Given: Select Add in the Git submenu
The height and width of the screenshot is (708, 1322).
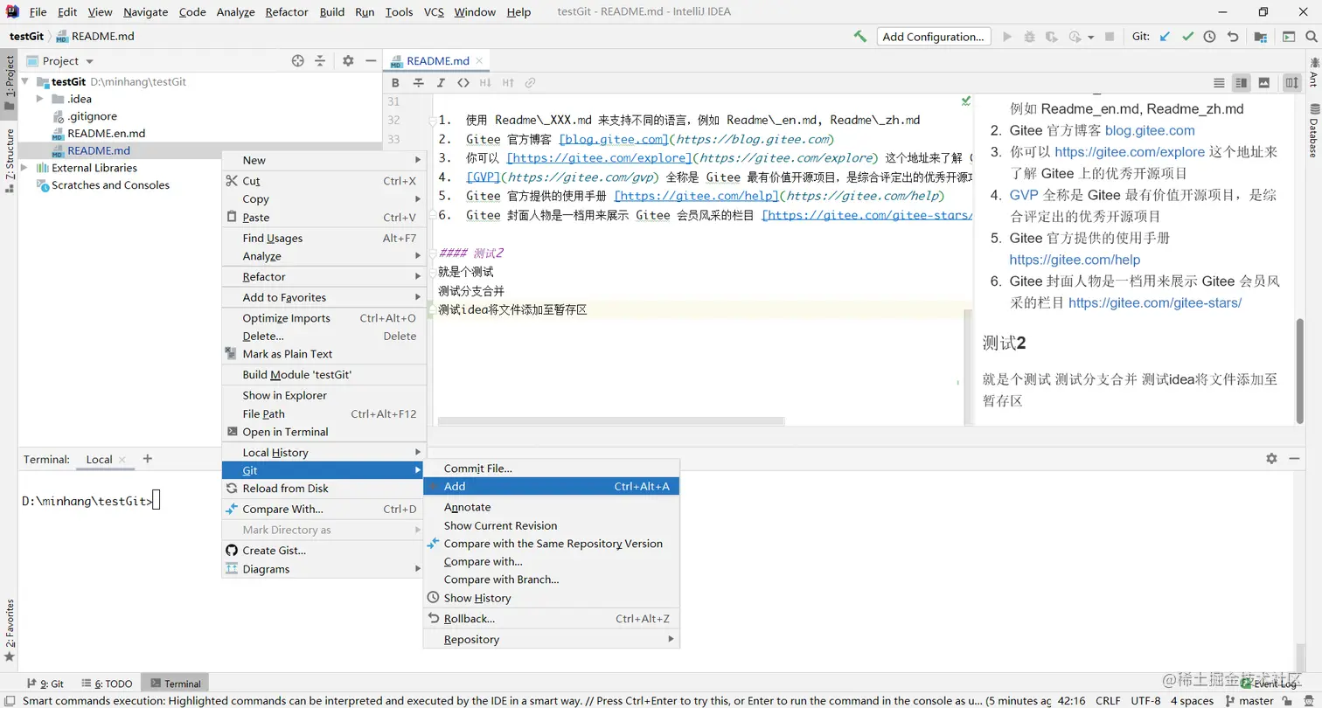Looking at the screenshot, I should 551,486.
